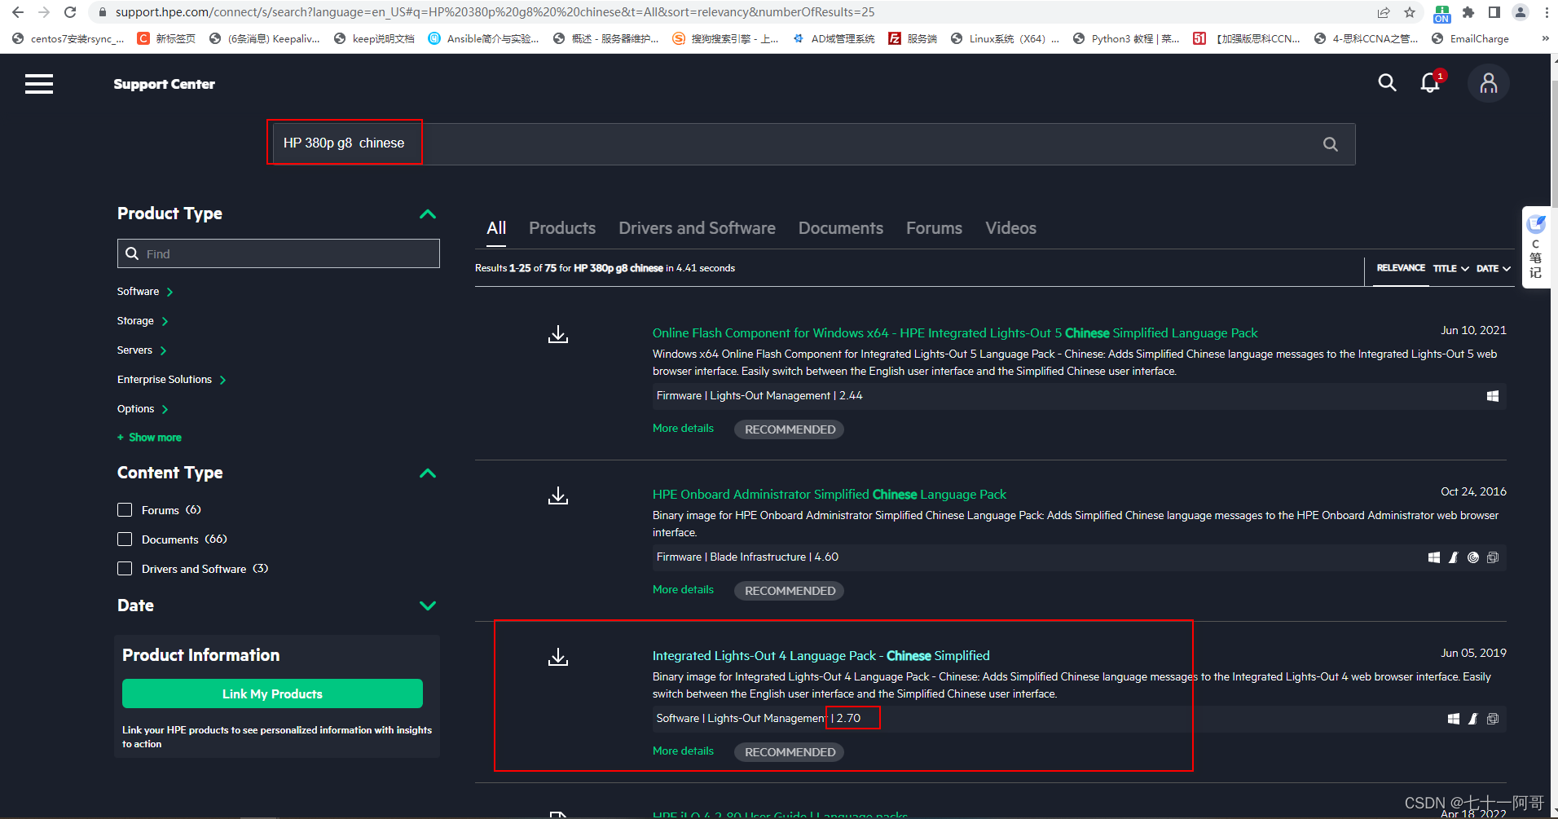The height and width of the screenshot is (819, 1558).
Task: Click Show more product types
Action: [x=150, y=438]
